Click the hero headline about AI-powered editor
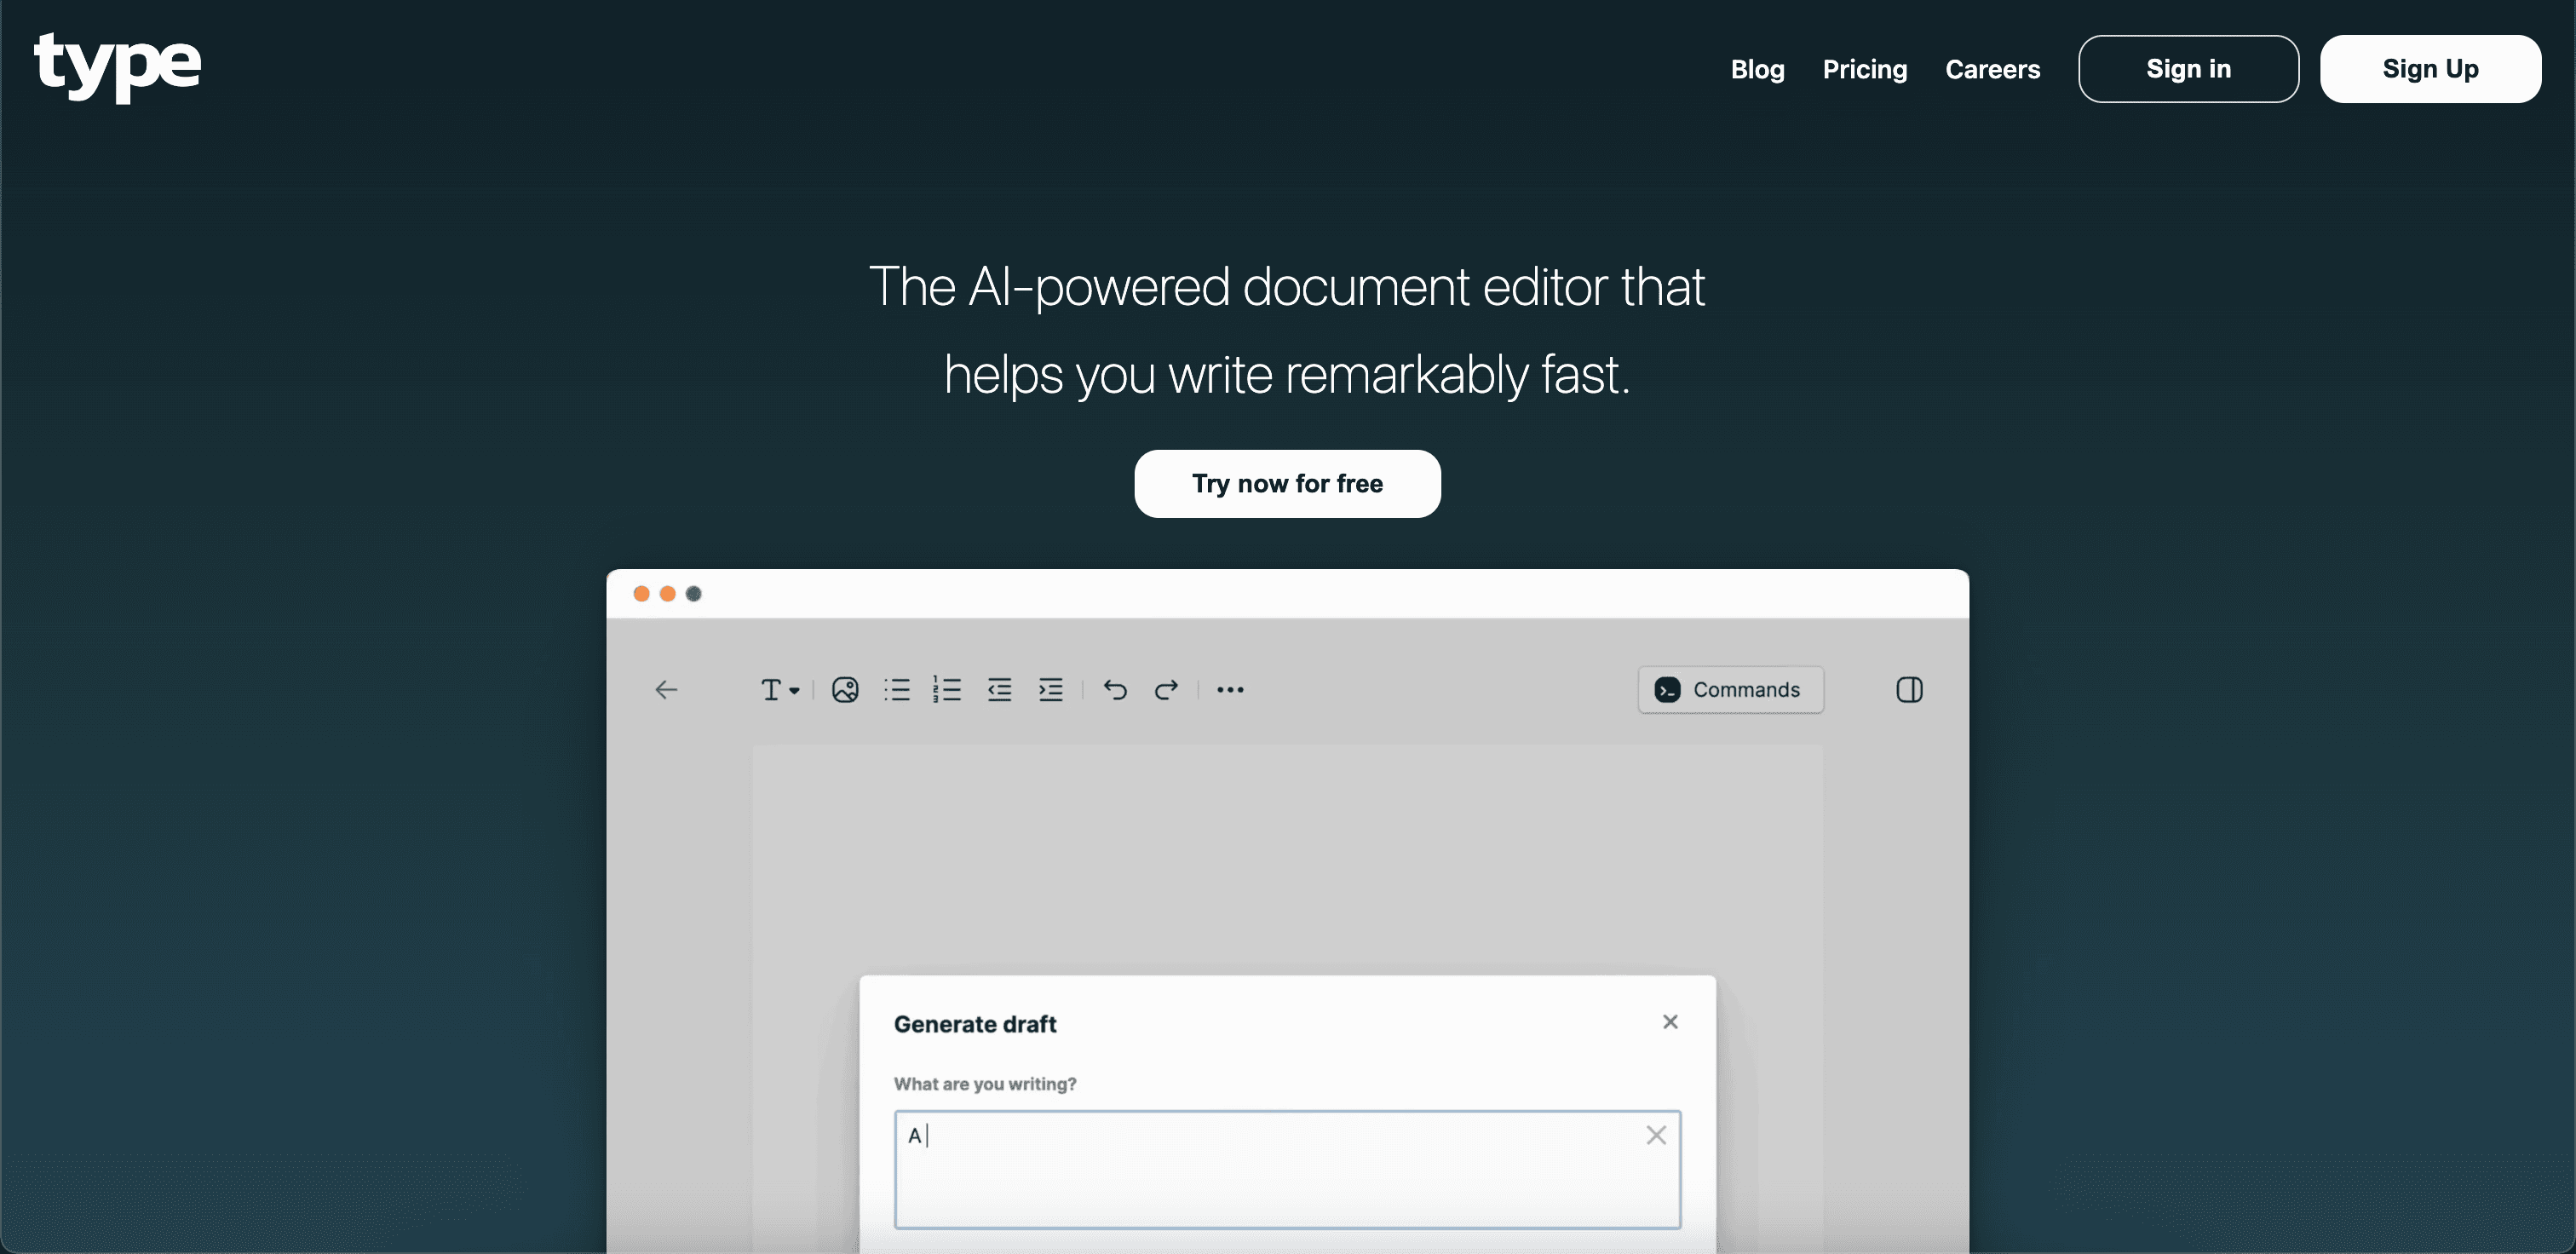The image size is (2576, 1254). [x=1287, y=330]
